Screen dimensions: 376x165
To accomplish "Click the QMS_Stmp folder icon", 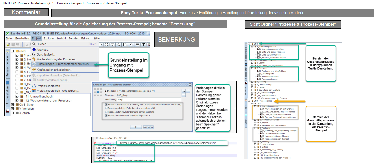I will coord(17,105).
